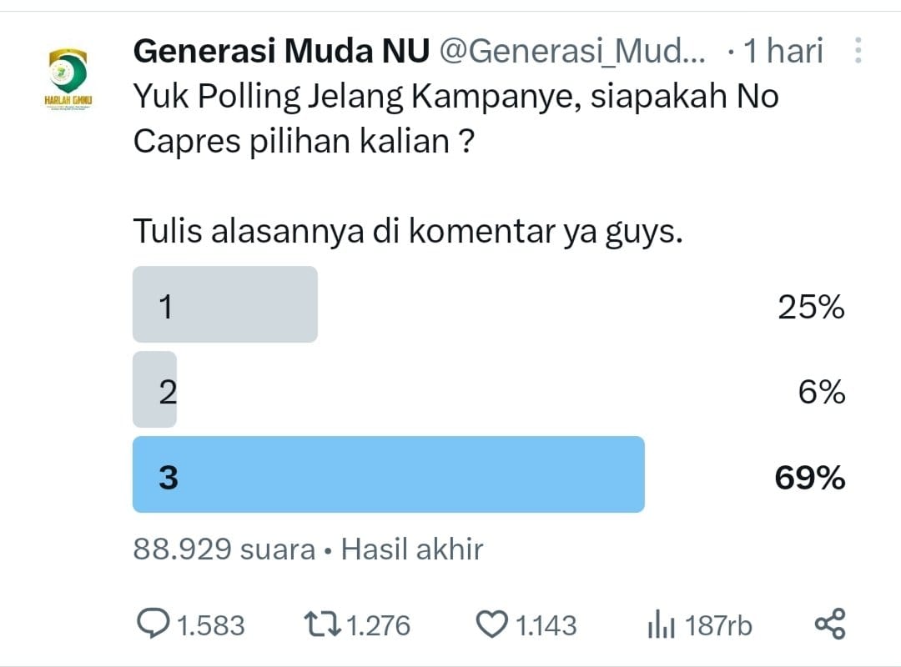
Task: Select the blue poll option 3 bar
Action: pyautogui.click(x=389, y=474)
